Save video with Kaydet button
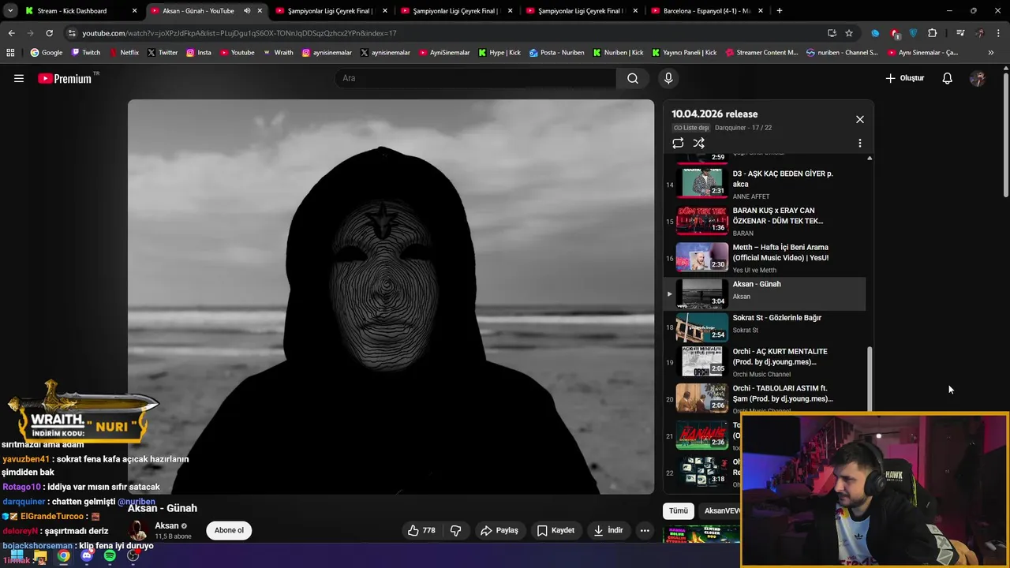The height and width of the screenshot is (568, 1010). (555, 530)
